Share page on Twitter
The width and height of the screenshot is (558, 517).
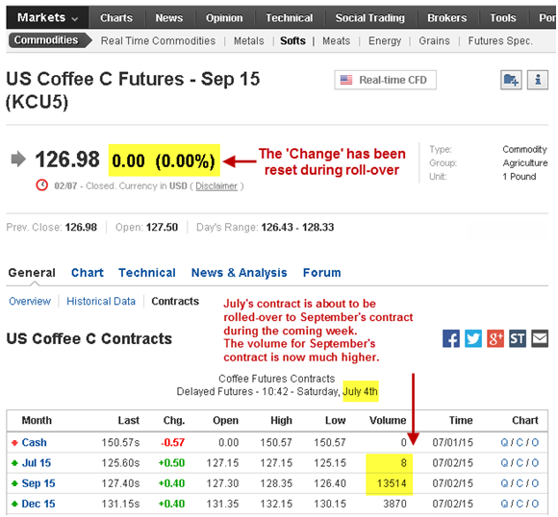(x=473, y=338)
